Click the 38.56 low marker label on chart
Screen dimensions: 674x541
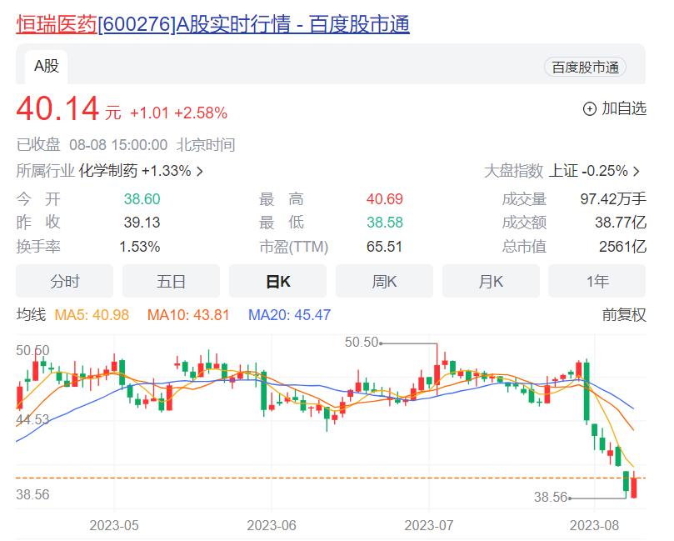551,497
